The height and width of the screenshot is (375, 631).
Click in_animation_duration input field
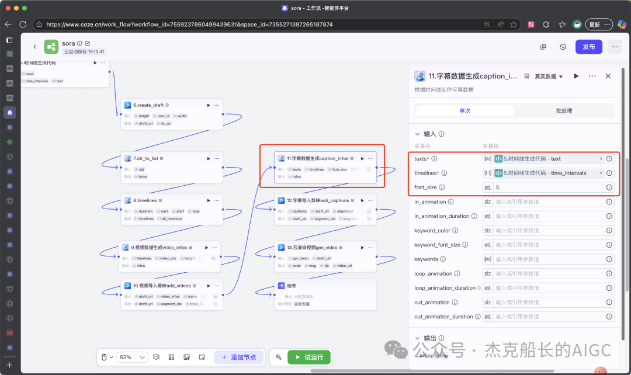click(549, 216)
